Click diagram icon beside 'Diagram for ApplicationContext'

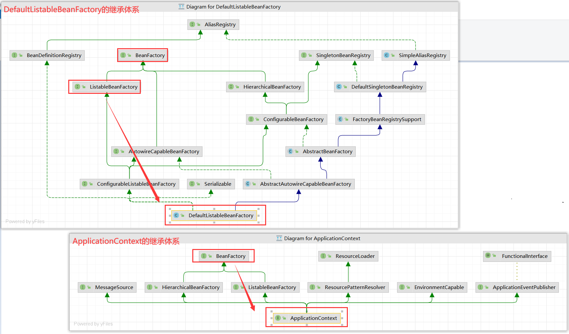(x=279, y=238)
